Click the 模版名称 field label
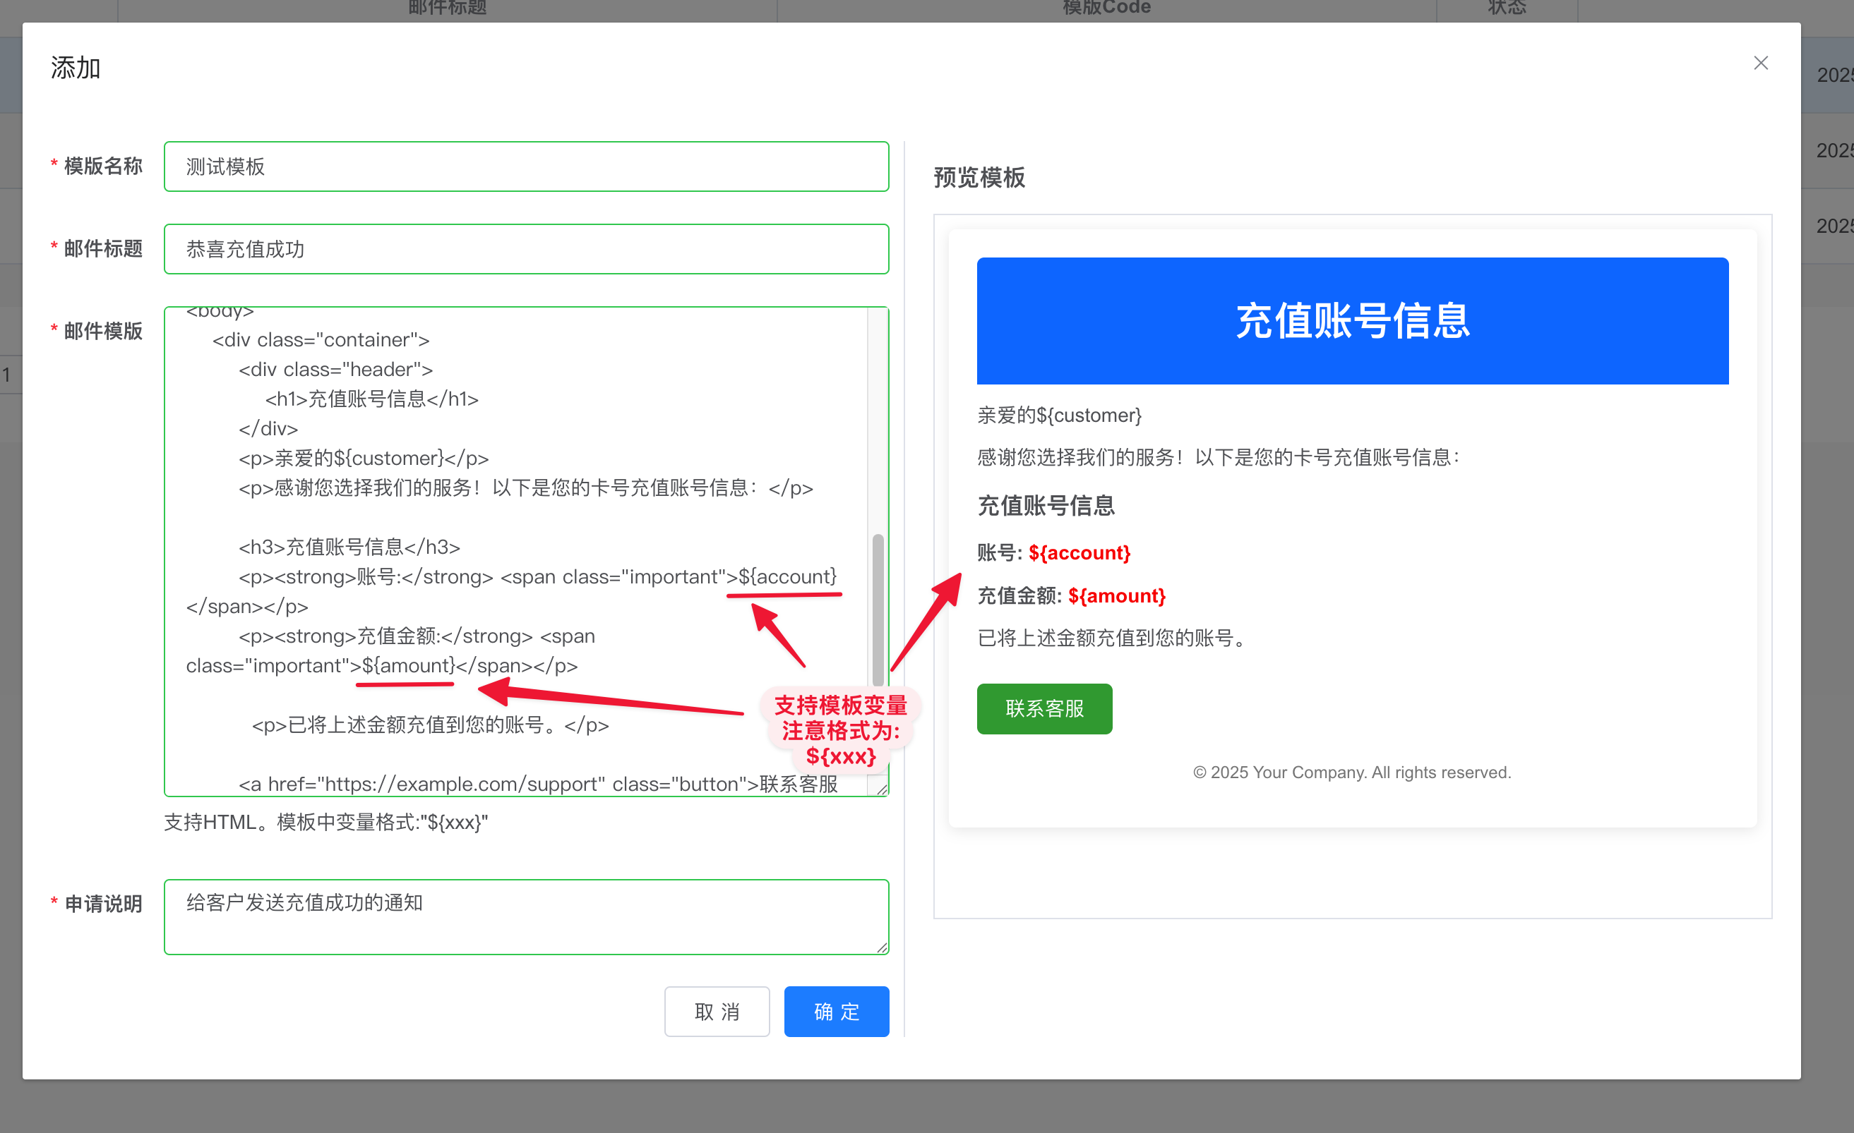 click(103, 166)
